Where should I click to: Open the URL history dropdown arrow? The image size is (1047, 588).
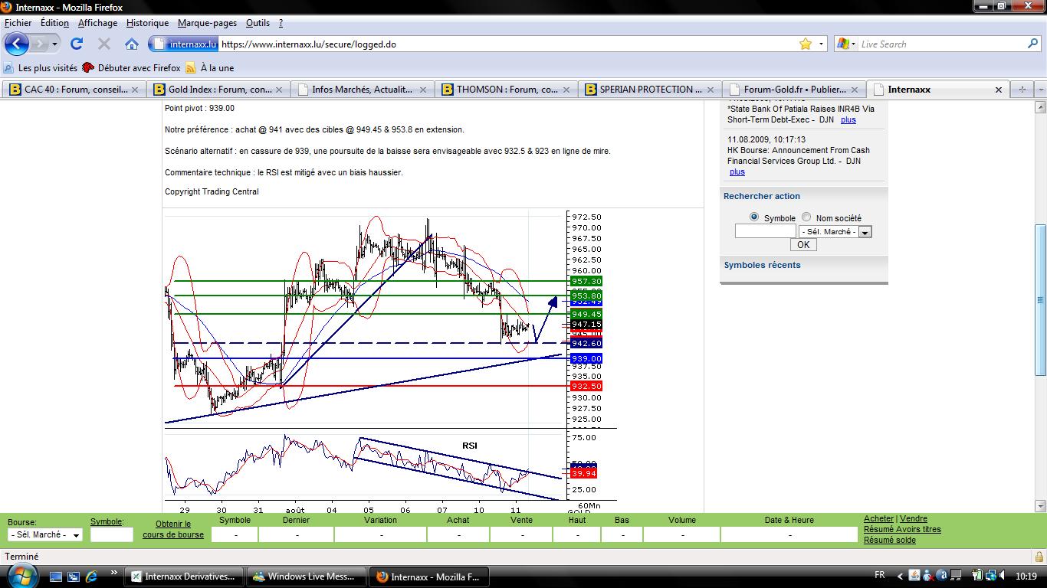[822, 44]
